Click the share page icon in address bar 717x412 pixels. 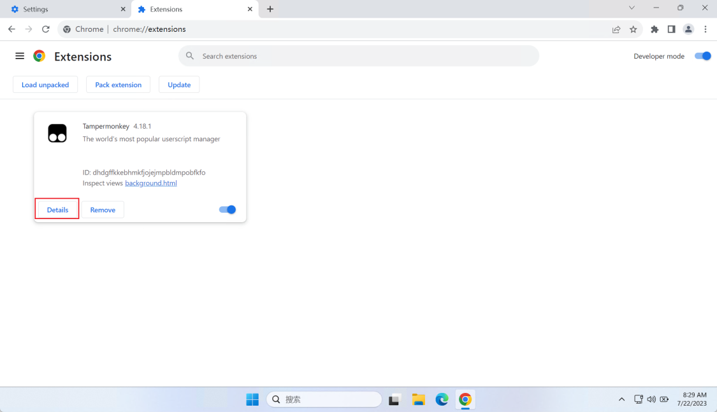(x=616, y=29)
